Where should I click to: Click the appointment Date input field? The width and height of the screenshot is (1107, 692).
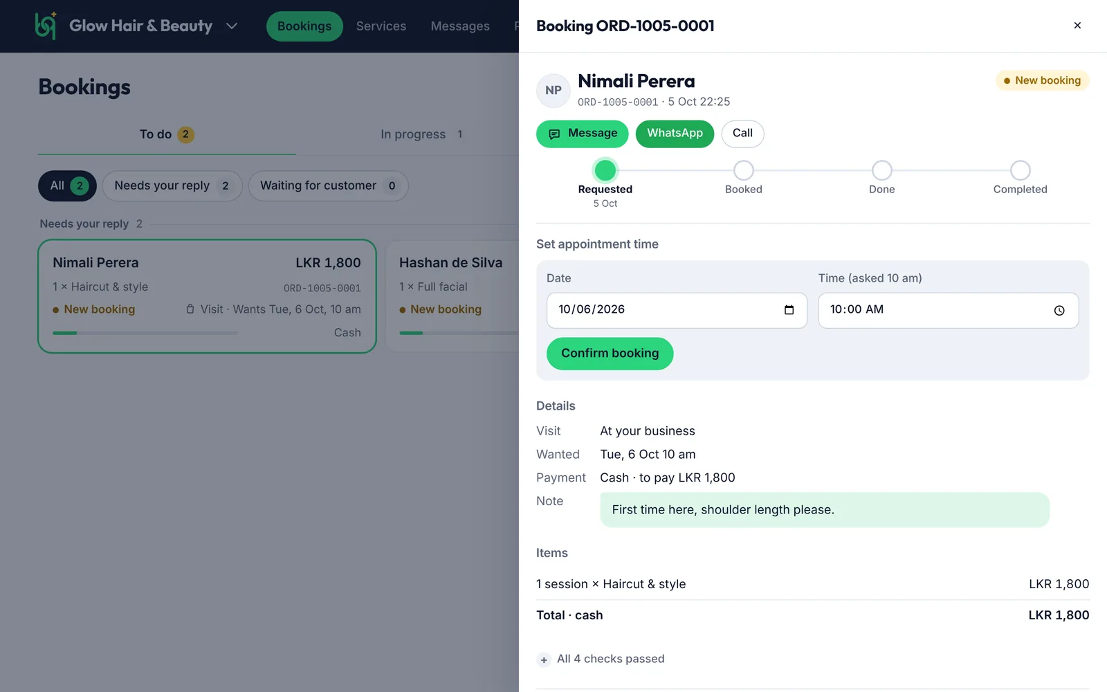click(x=677, y=310)
